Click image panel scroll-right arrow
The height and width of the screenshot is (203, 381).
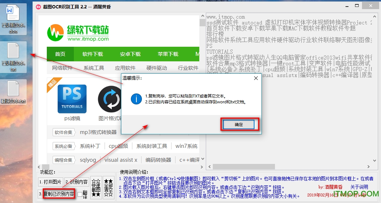201,167
